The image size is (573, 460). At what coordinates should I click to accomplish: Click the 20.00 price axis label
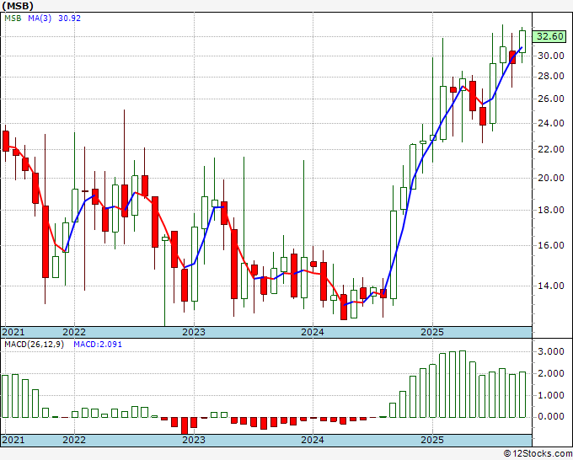[x=550, y=178]
